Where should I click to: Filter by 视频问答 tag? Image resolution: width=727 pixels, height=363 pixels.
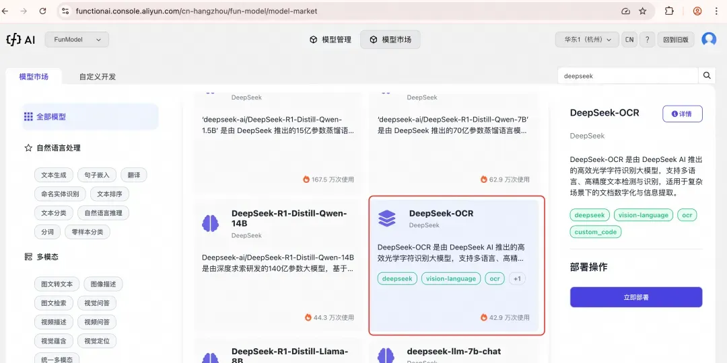[97, 322]
